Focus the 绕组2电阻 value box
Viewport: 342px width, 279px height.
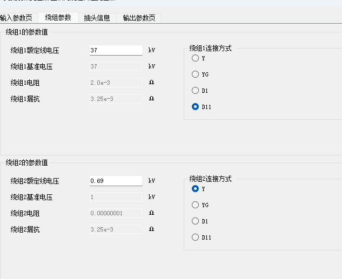click(116, 213)
